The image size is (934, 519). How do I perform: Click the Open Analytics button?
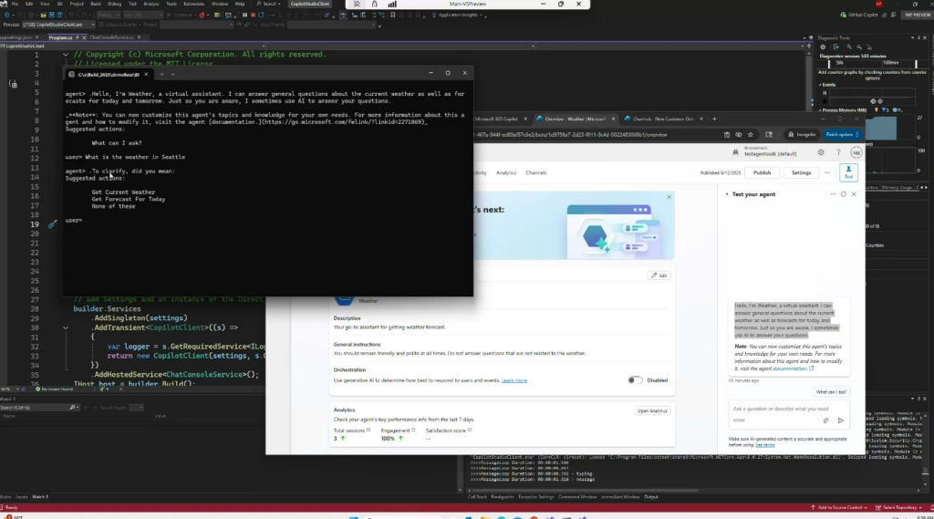(x=652, y=410)
